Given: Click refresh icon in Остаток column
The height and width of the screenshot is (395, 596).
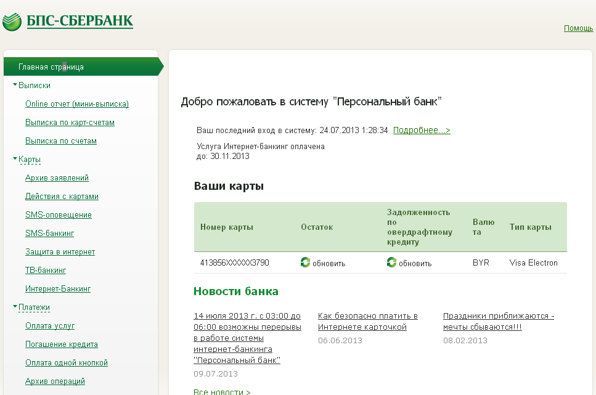Looking at the screenshot, I should tap(305, 263).
